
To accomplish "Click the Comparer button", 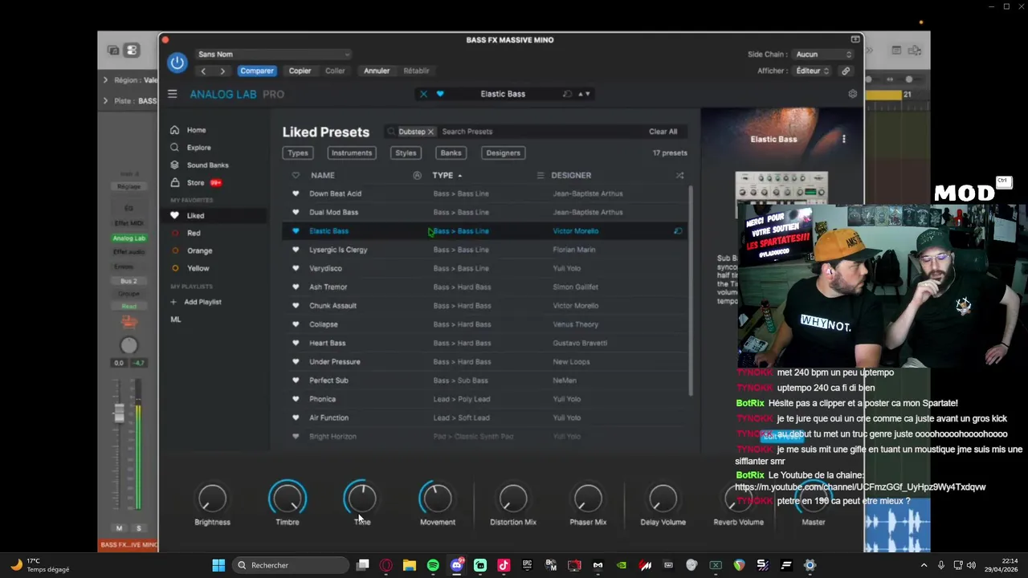I will tap(257, 71).
